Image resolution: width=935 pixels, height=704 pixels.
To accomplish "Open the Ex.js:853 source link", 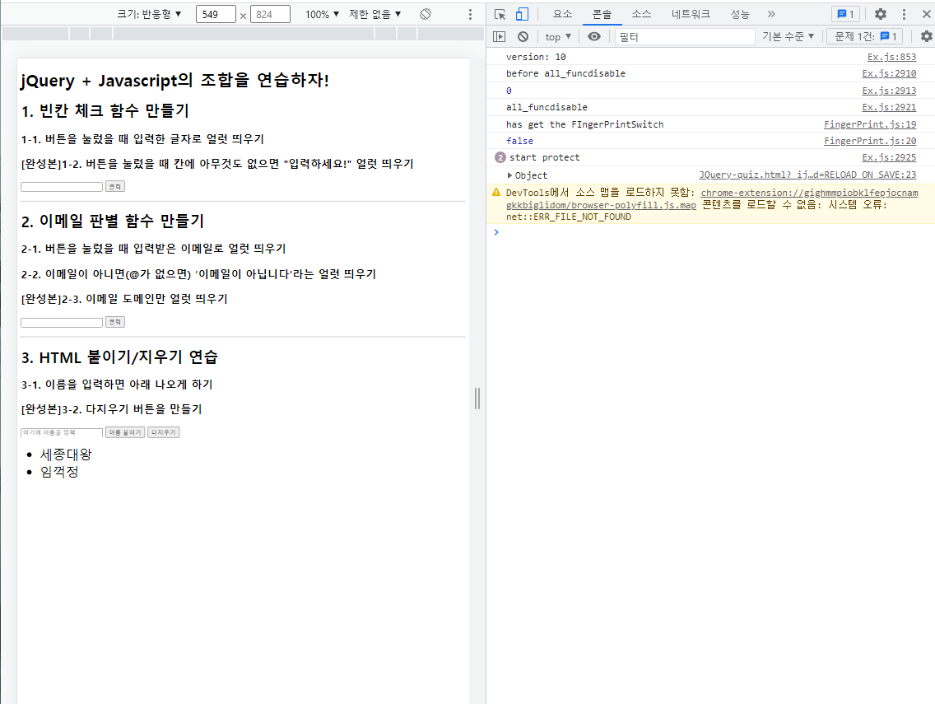I will click(891, 57).
